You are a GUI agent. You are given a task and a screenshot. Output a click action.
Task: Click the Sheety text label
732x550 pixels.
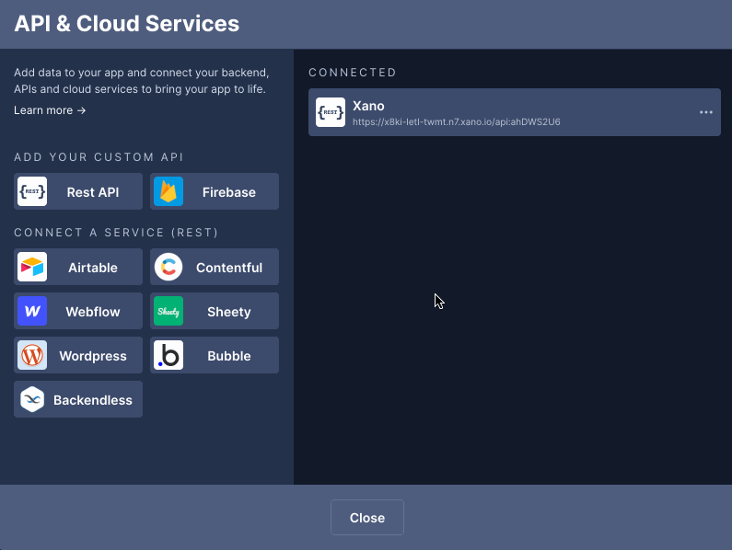[229, 312]
